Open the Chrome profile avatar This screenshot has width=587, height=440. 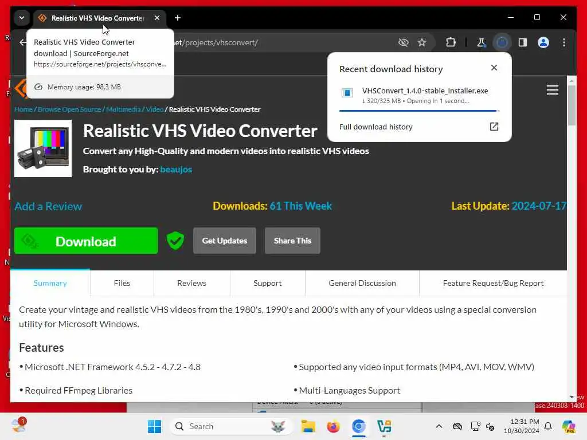pos(543,42)
